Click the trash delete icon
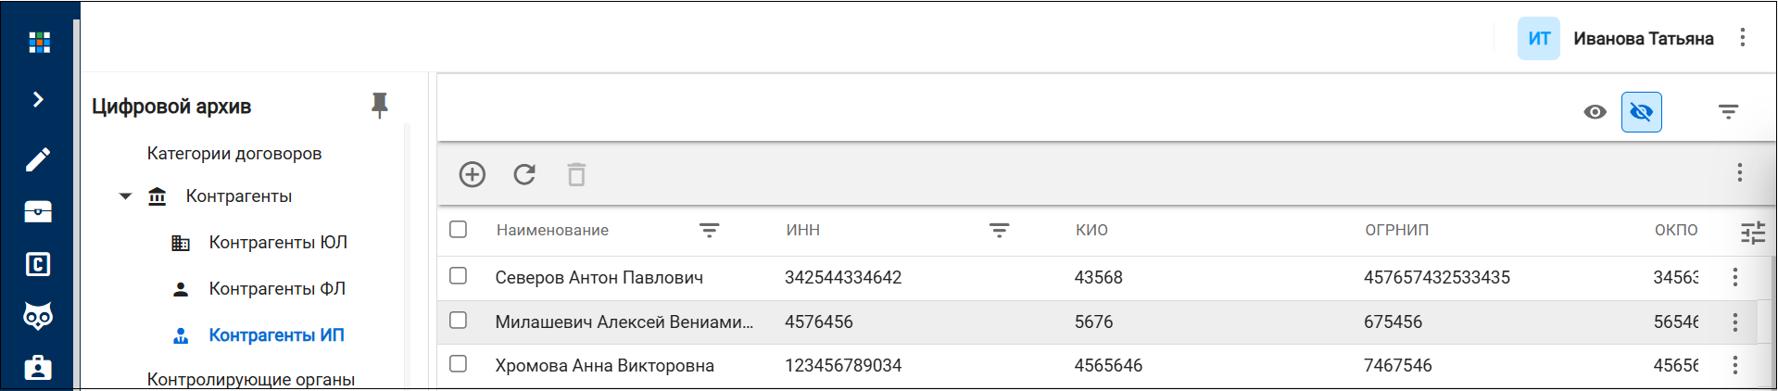The width and height of the screenshot is (1778, 391). click(576, 174)
